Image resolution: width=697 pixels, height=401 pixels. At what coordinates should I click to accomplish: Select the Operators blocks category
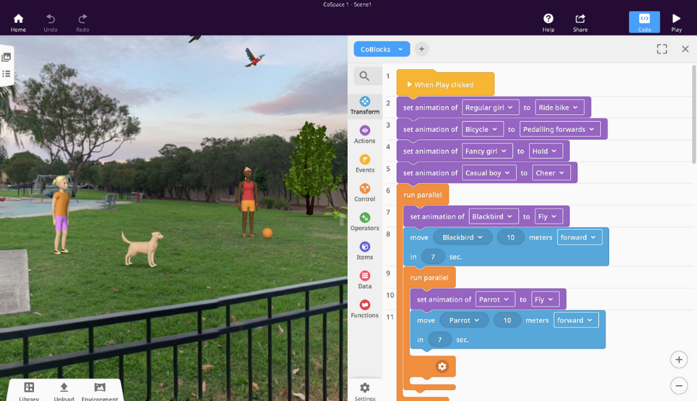(365, 222)
